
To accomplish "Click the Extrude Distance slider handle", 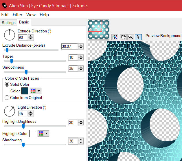I will point(7,50).
